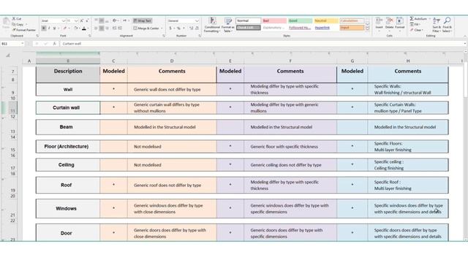Set top vertical alignment
This screenshot has width=468, height=263.
tap(96, 20)
